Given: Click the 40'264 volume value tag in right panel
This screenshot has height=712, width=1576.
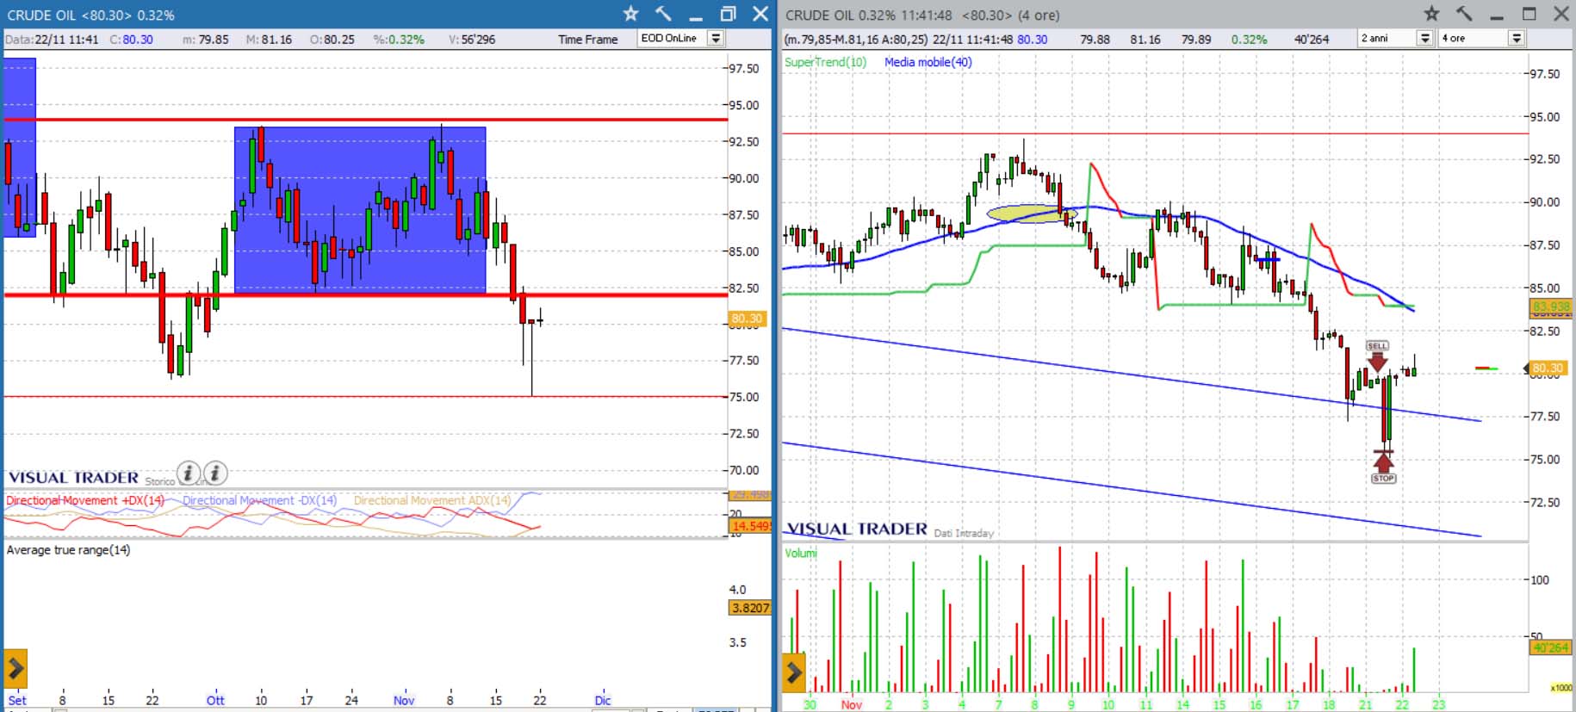Looking at the screenshot, I should point(1550,647).
